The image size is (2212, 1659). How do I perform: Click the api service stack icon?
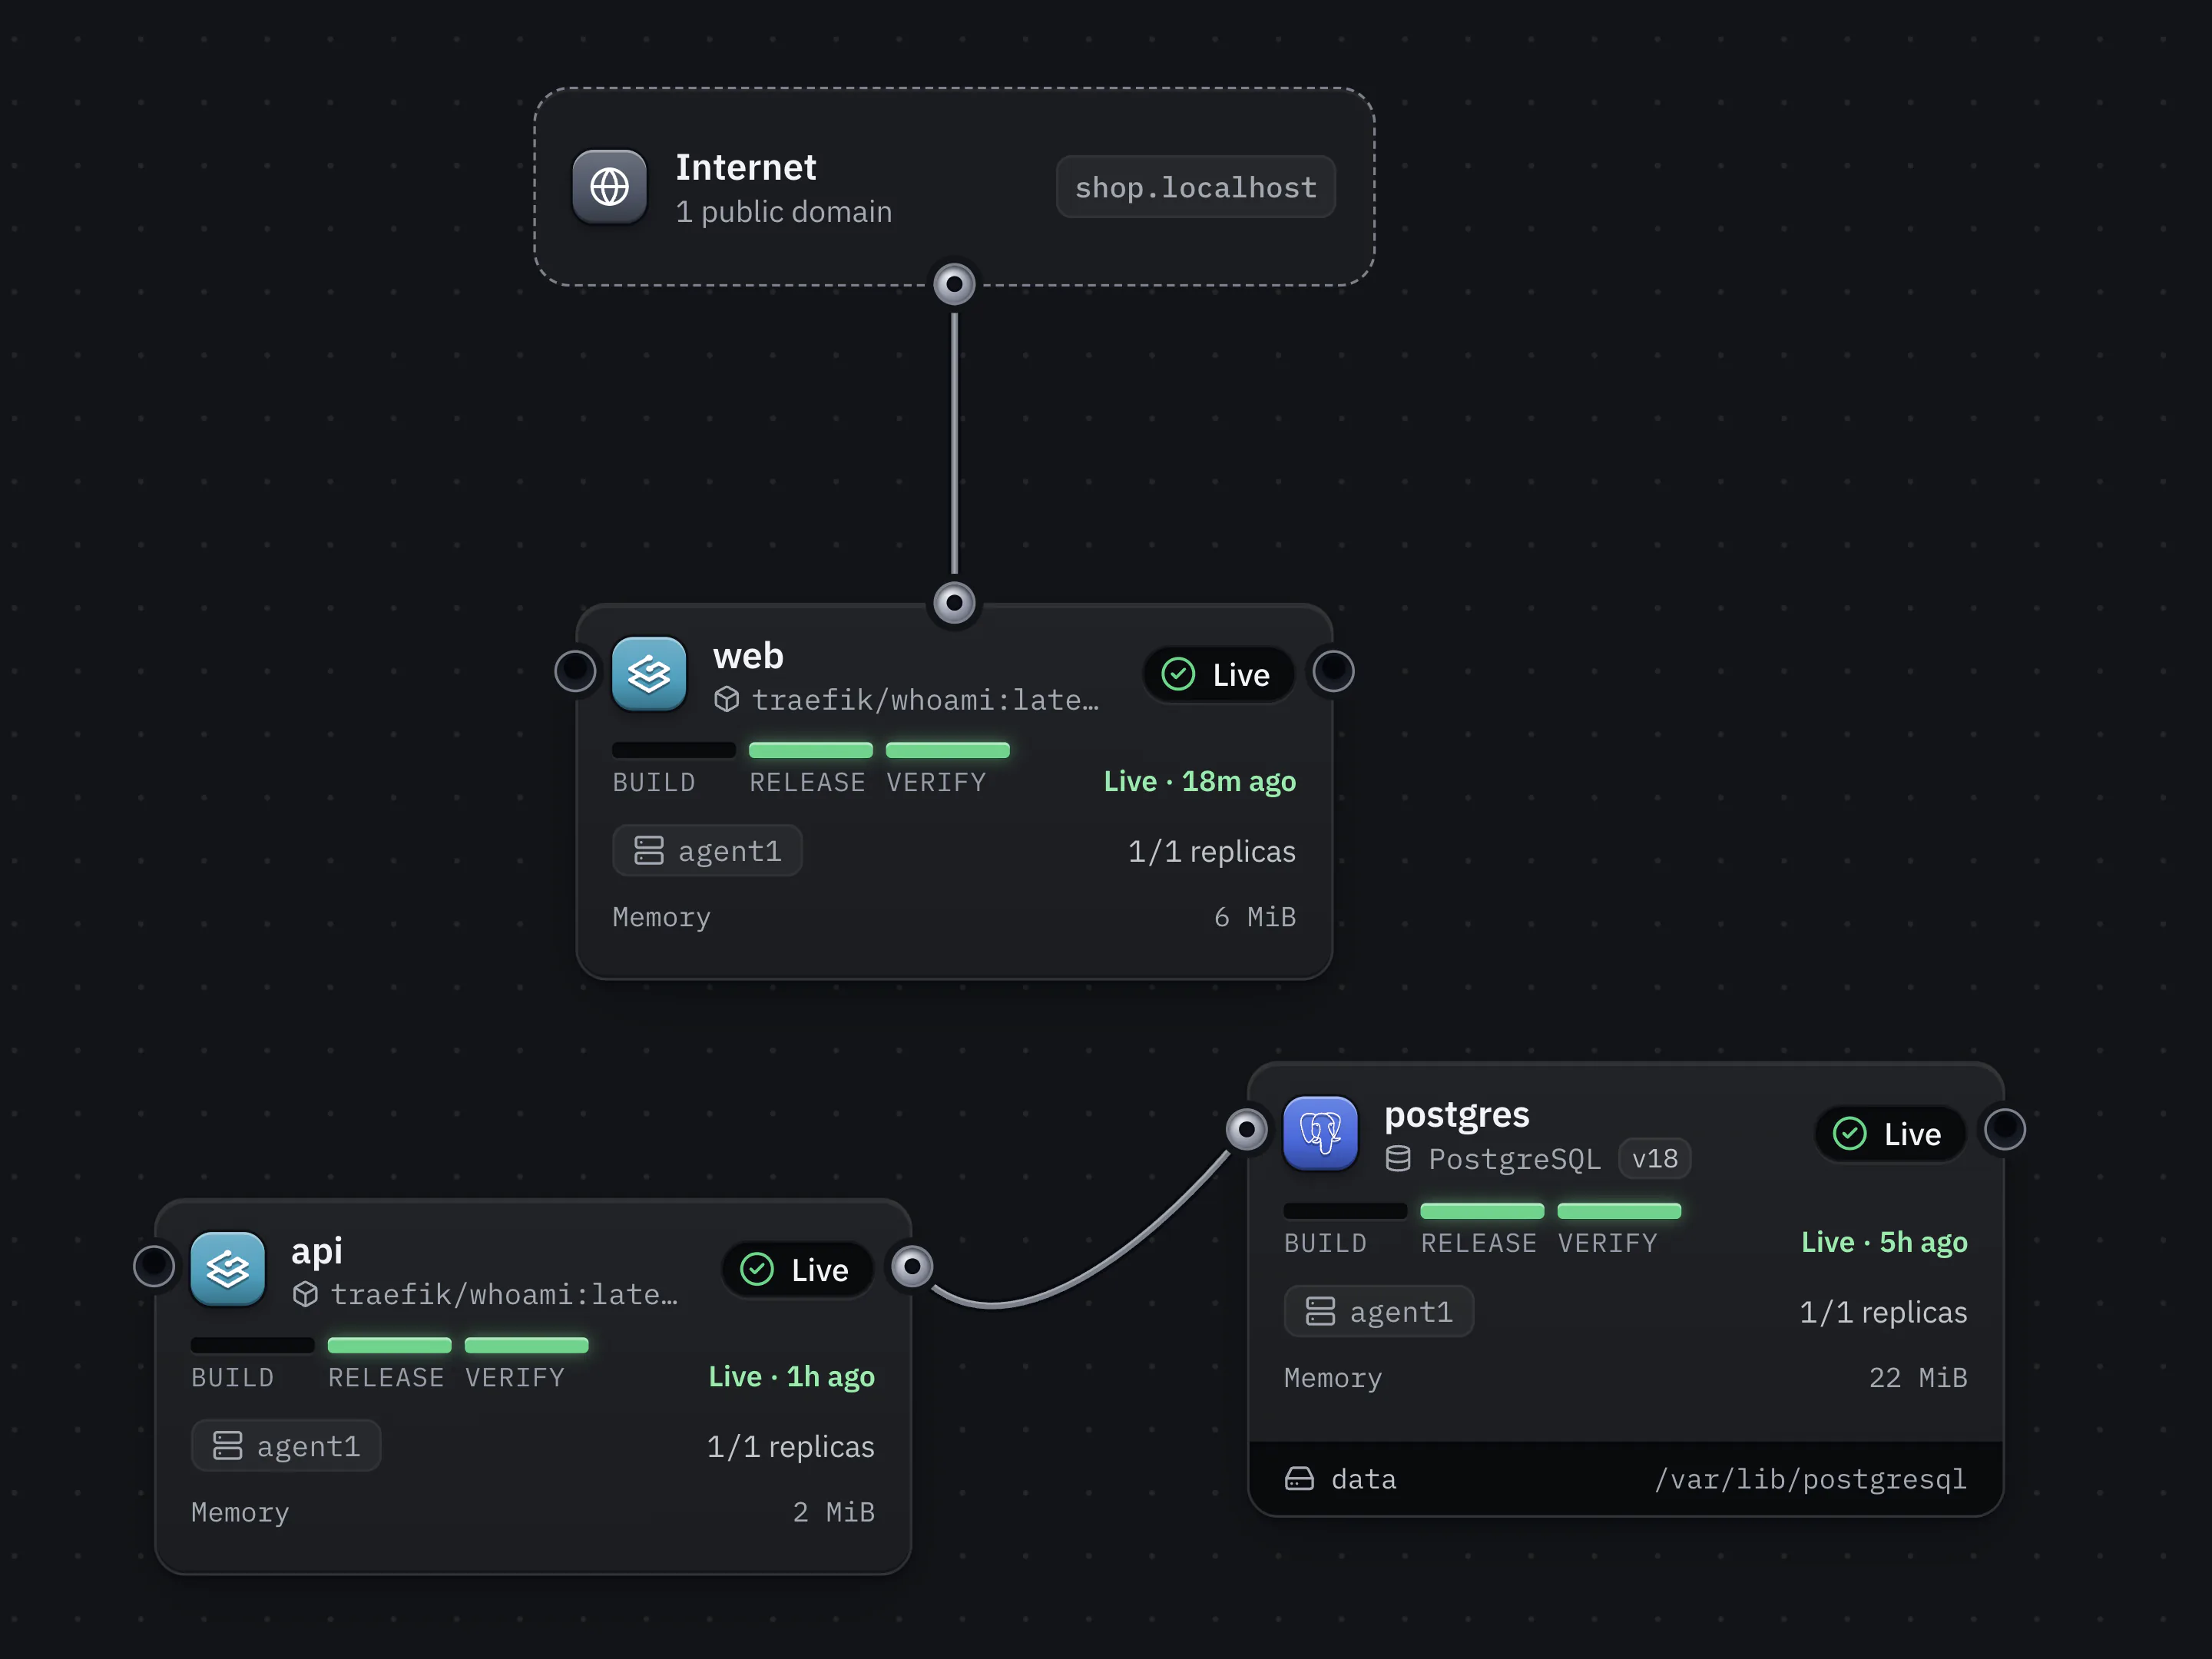click(x=228, y=1269)
